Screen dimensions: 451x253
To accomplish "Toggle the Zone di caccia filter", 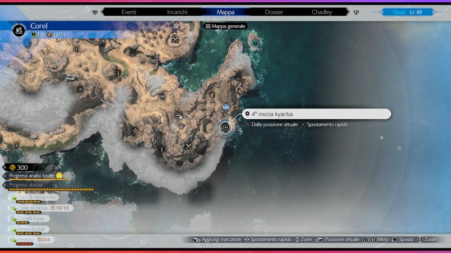I will pyautogui.click(x=35, y=208).
